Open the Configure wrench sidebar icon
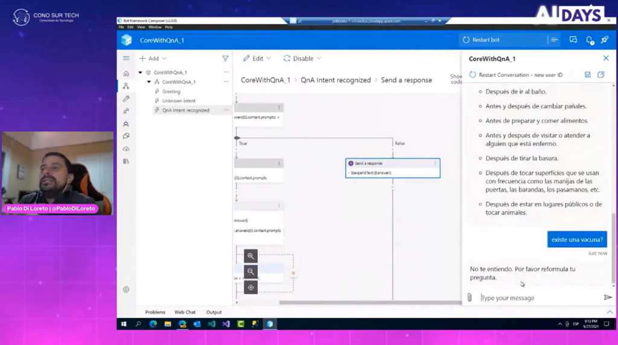This screenshot has width=618, height=345. point(126,98)
